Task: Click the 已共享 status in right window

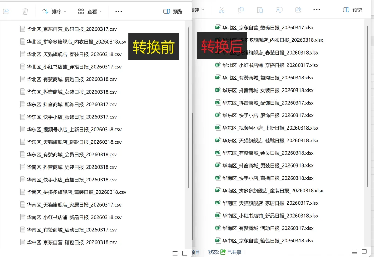Action: coord(231,252)
